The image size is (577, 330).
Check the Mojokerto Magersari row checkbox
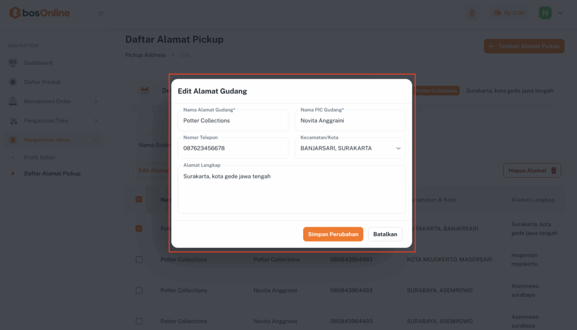tap(139, 260)
